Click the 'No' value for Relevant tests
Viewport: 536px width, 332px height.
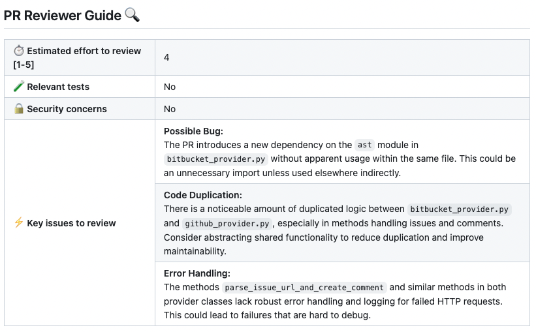[x=170, y=87]
